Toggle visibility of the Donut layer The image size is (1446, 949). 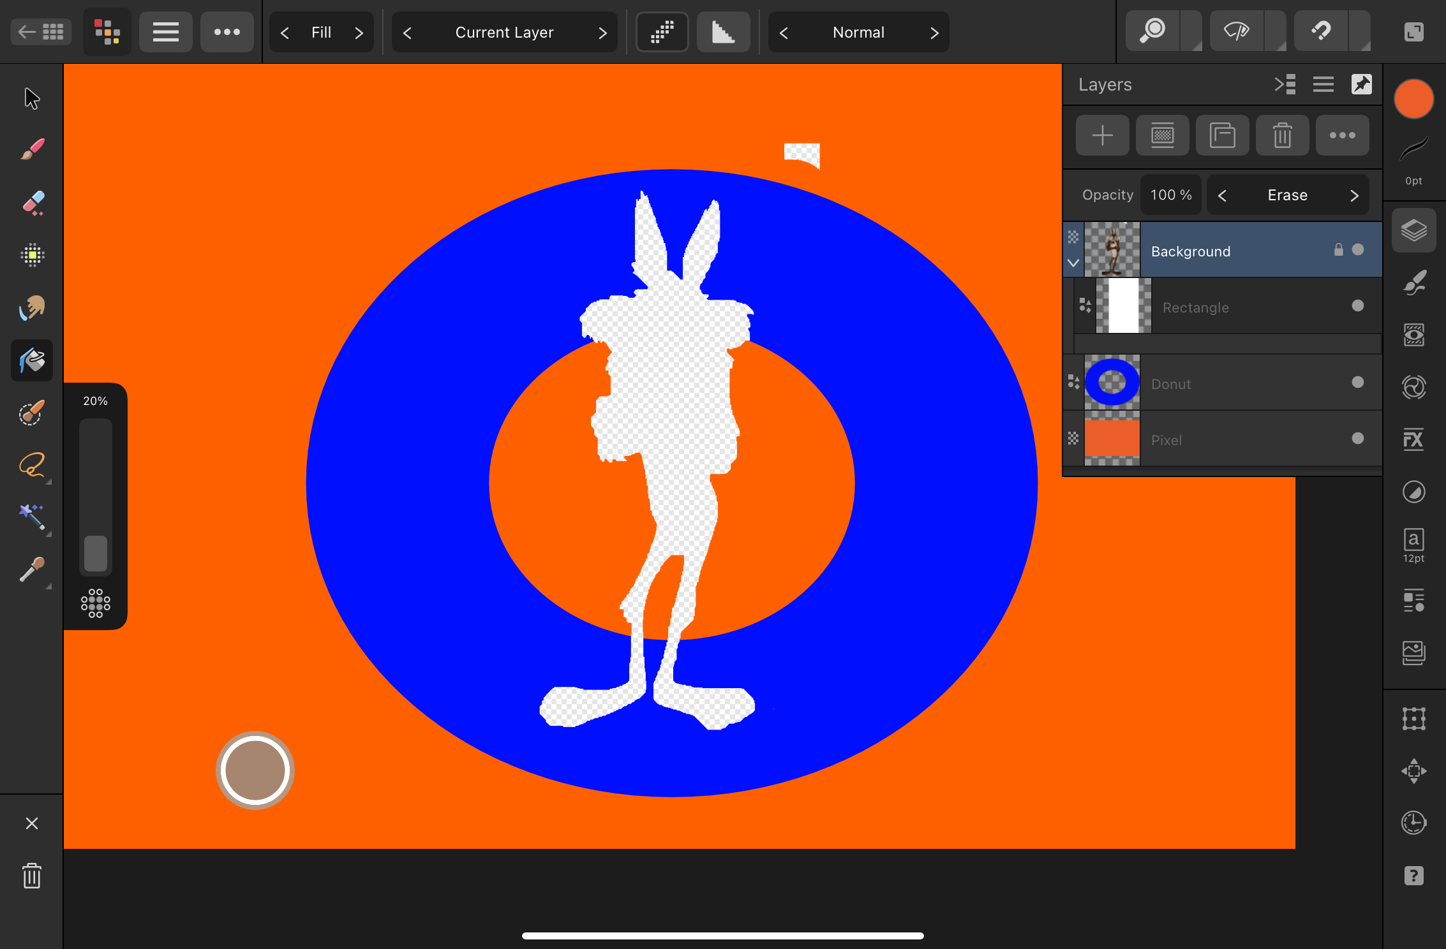click(1358, 382)
